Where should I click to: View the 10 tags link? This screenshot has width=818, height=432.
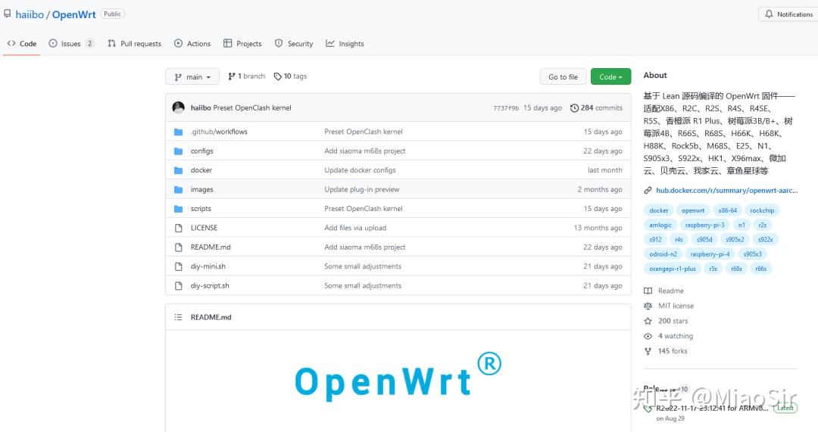(x=291, y=76)
